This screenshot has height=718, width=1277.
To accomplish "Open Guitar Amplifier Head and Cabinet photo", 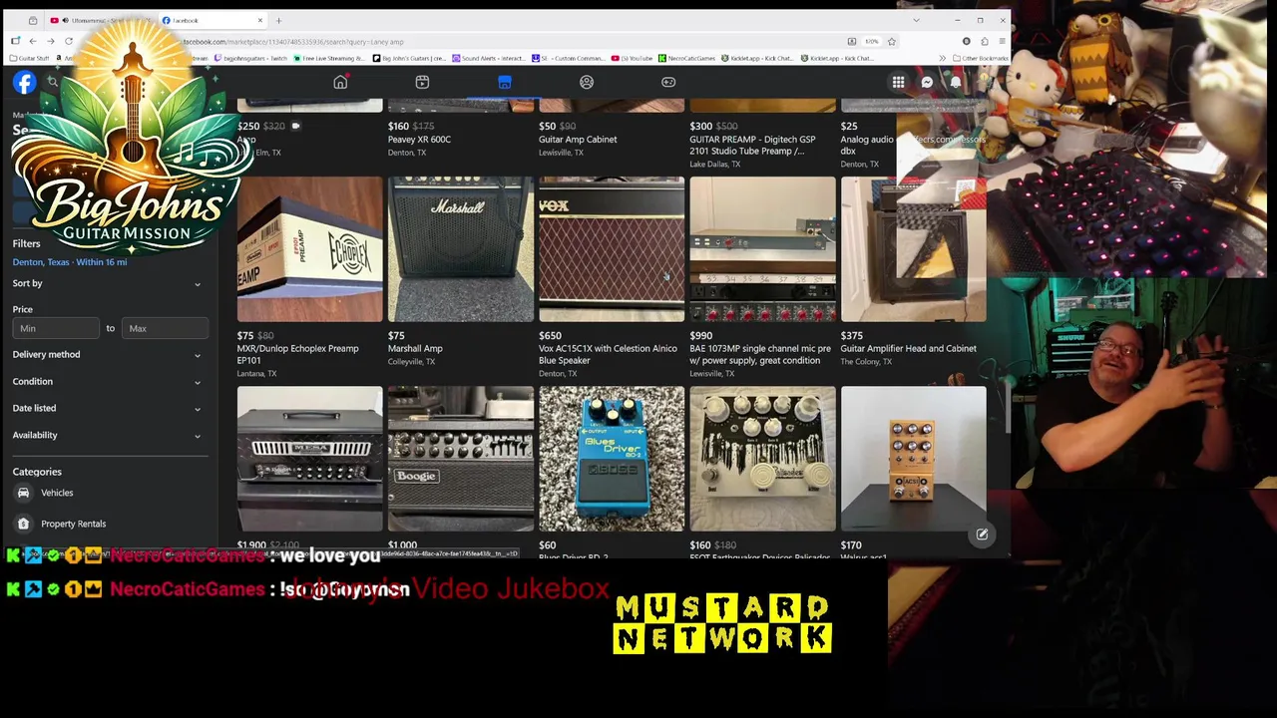I will click(x=913, y=249).
